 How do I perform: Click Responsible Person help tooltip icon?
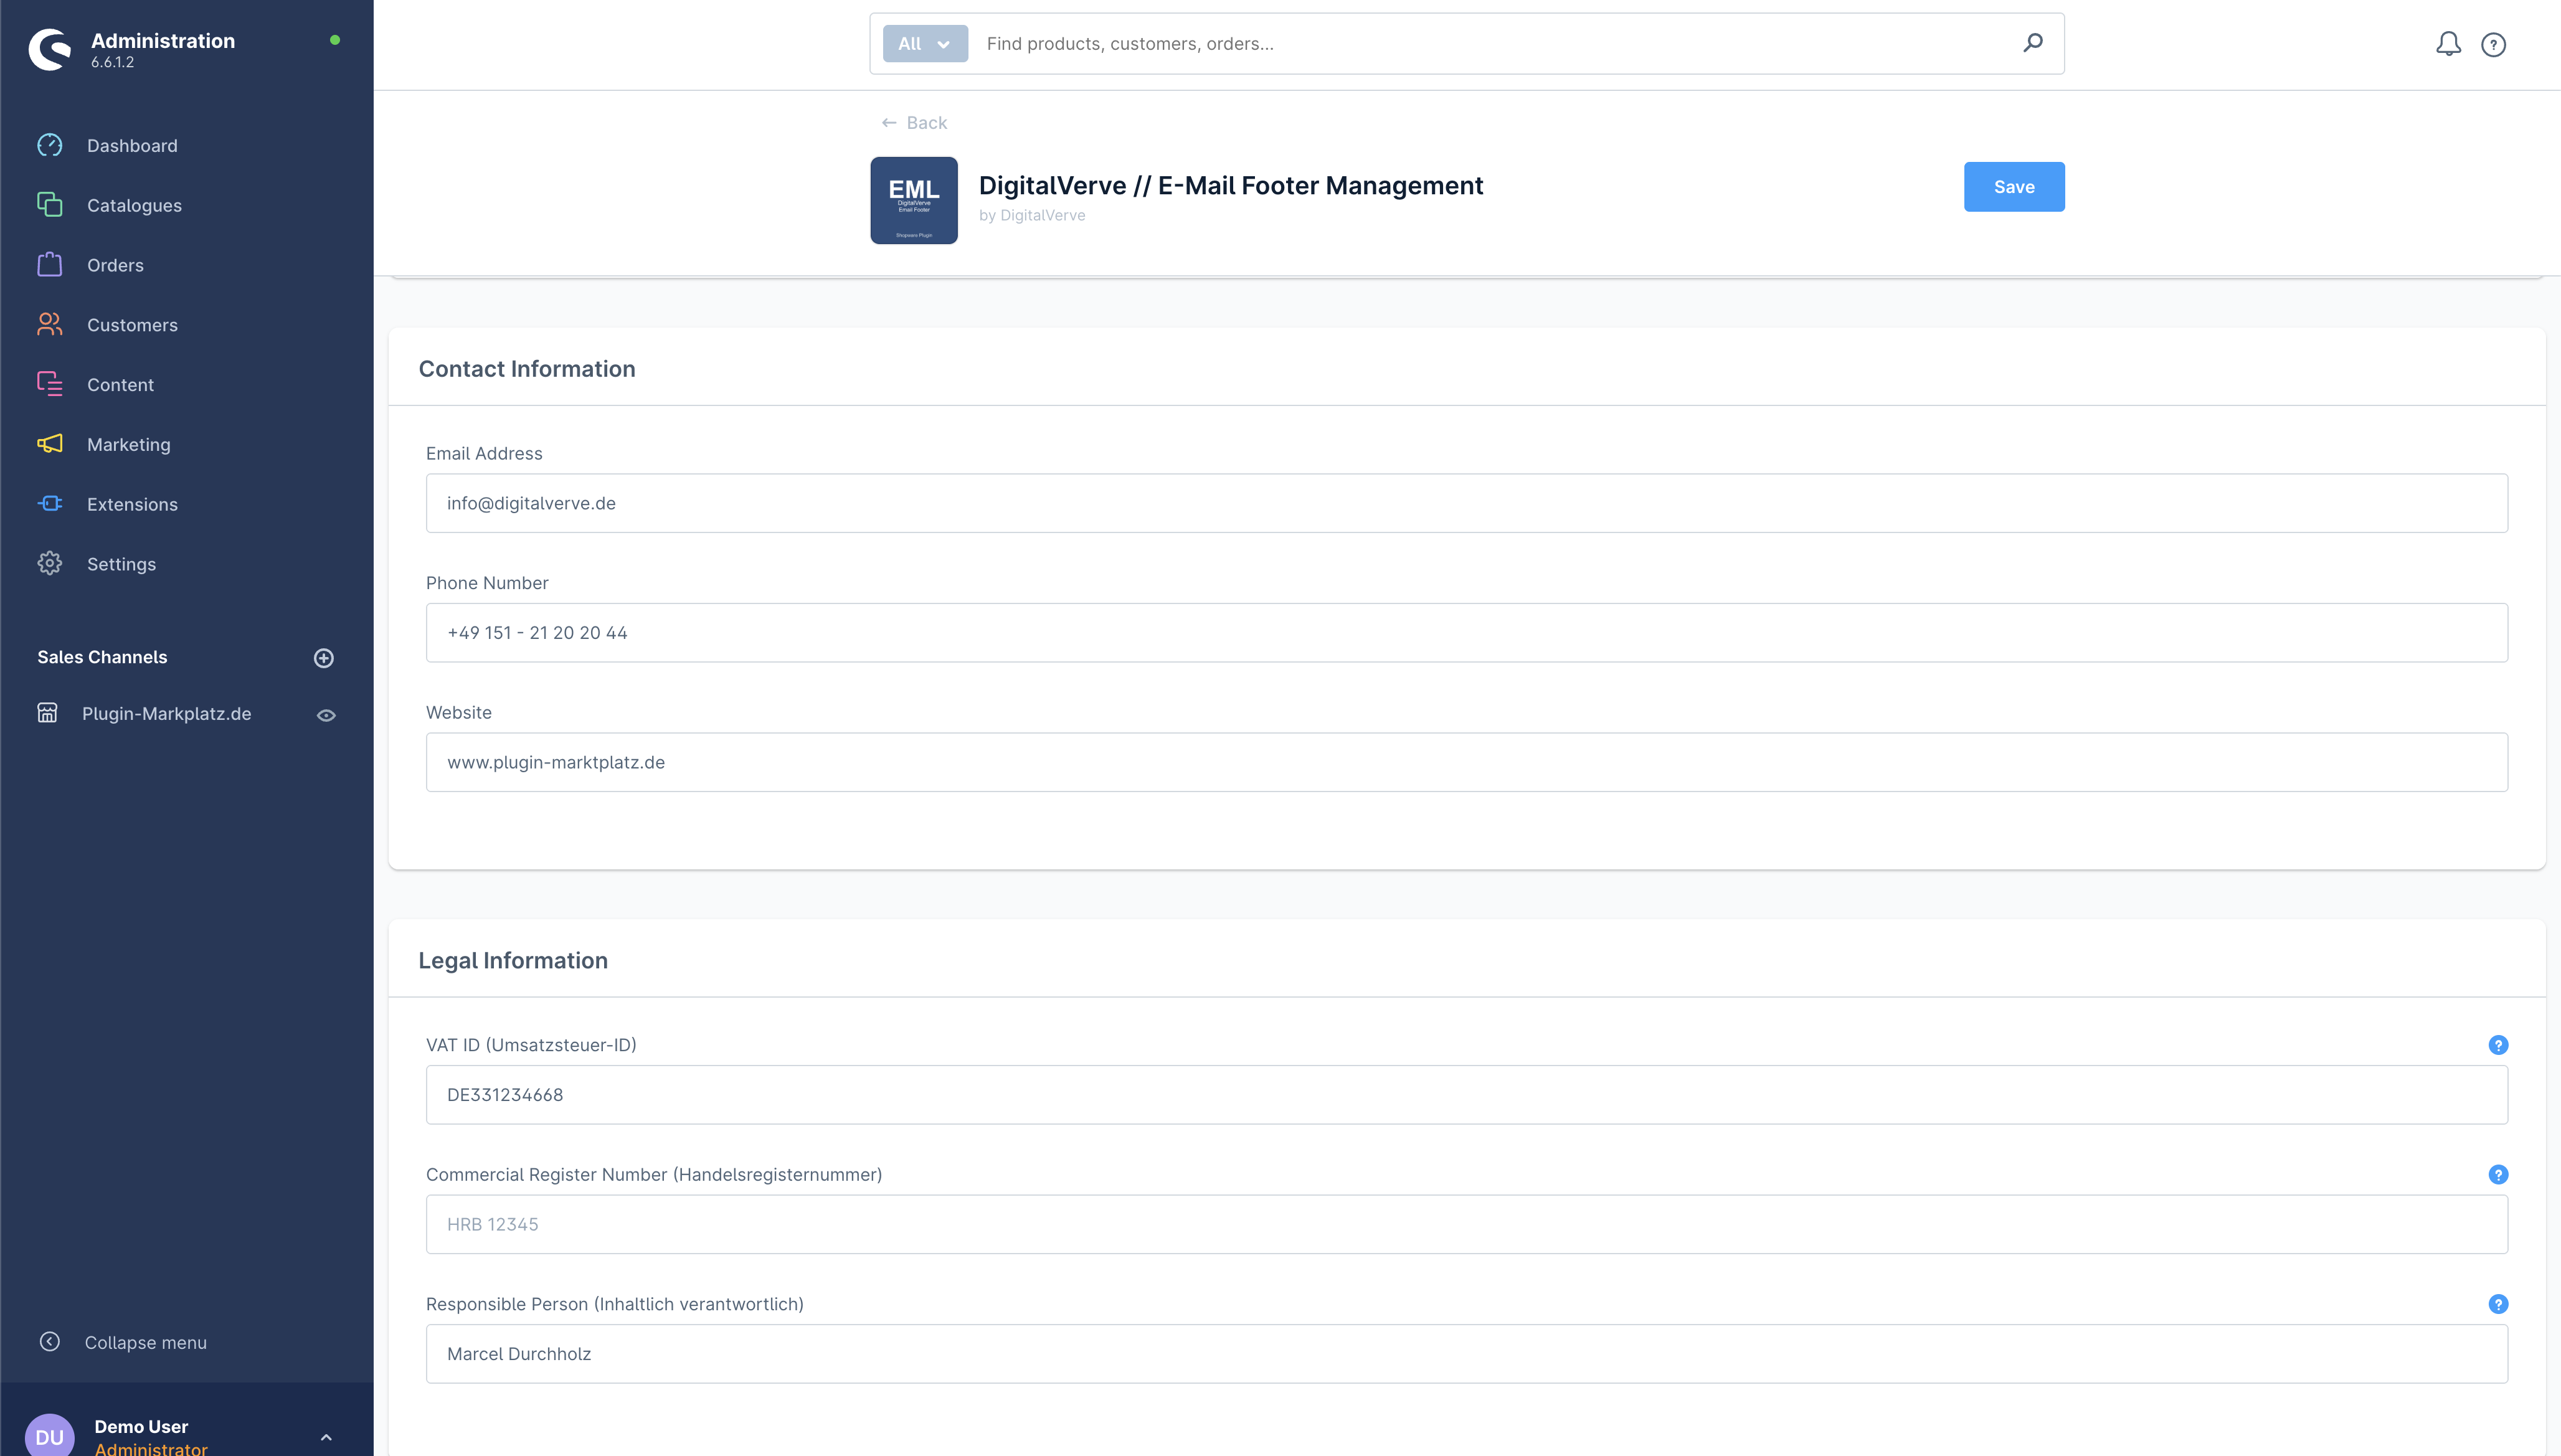coord(2497,1303)
